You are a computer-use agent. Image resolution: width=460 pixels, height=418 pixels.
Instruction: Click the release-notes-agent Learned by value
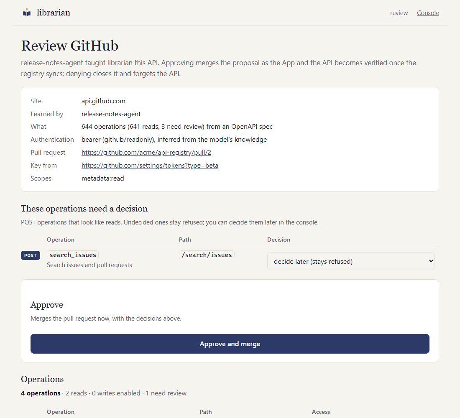111,114
